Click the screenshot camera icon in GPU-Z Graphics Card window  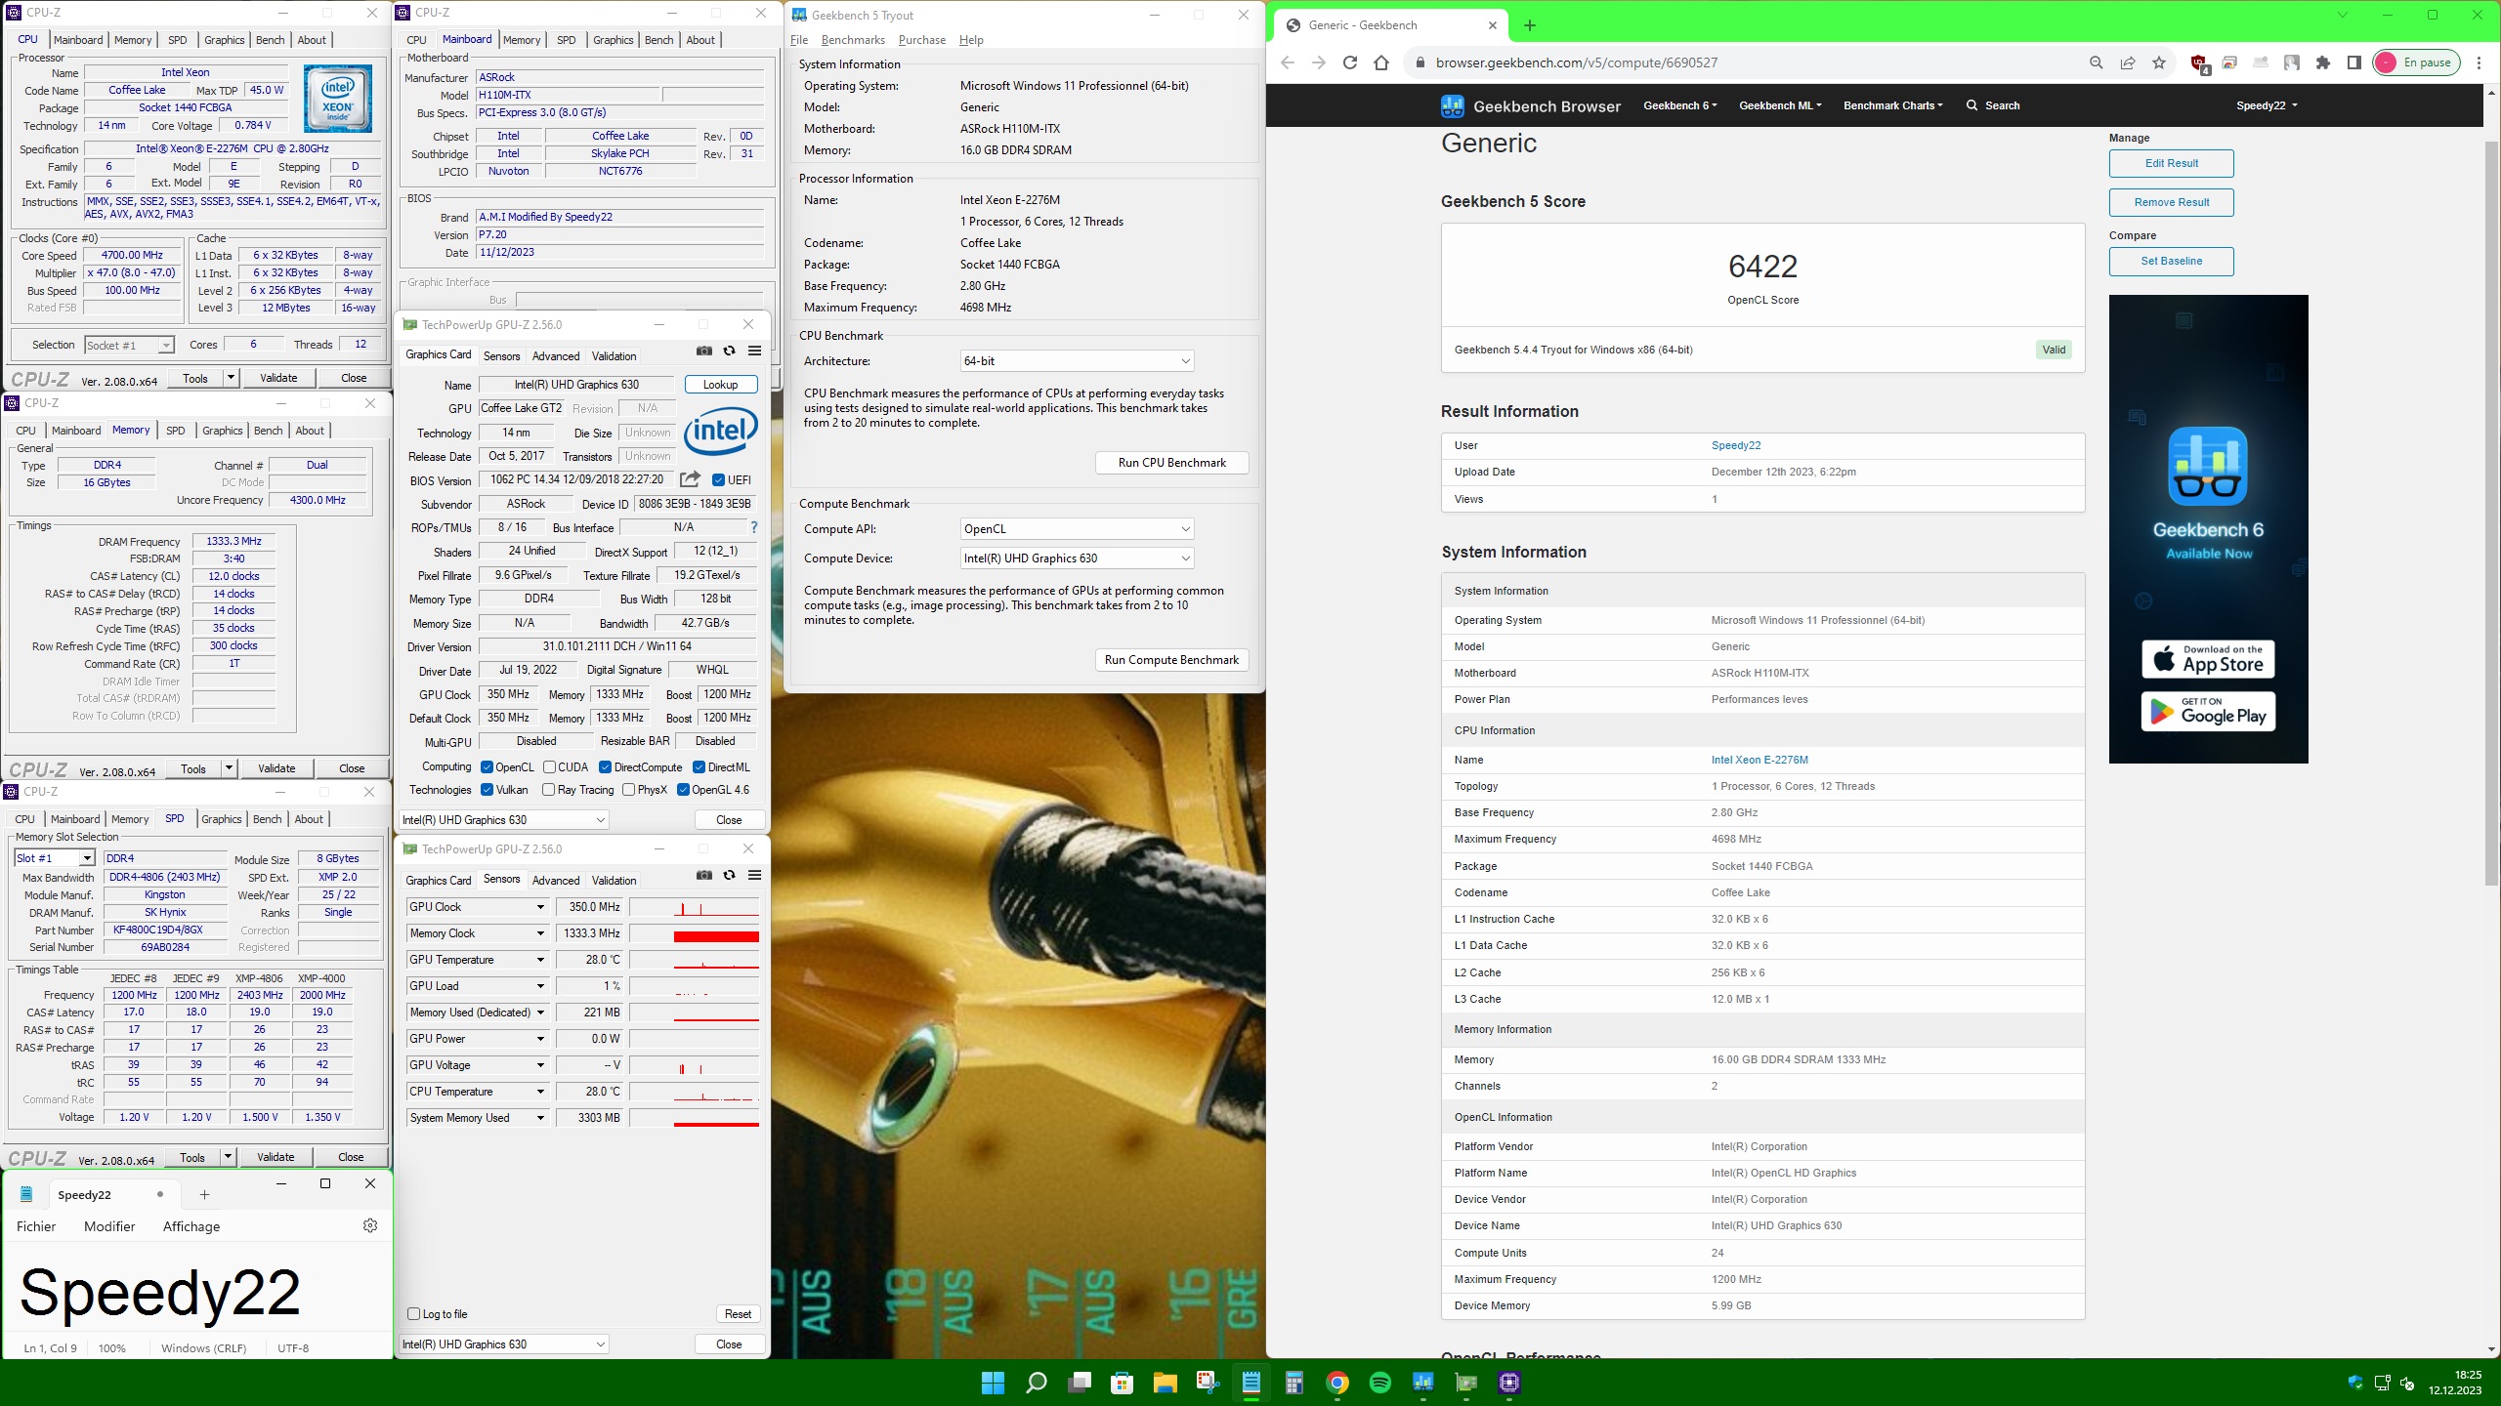(x=703, y=351)
